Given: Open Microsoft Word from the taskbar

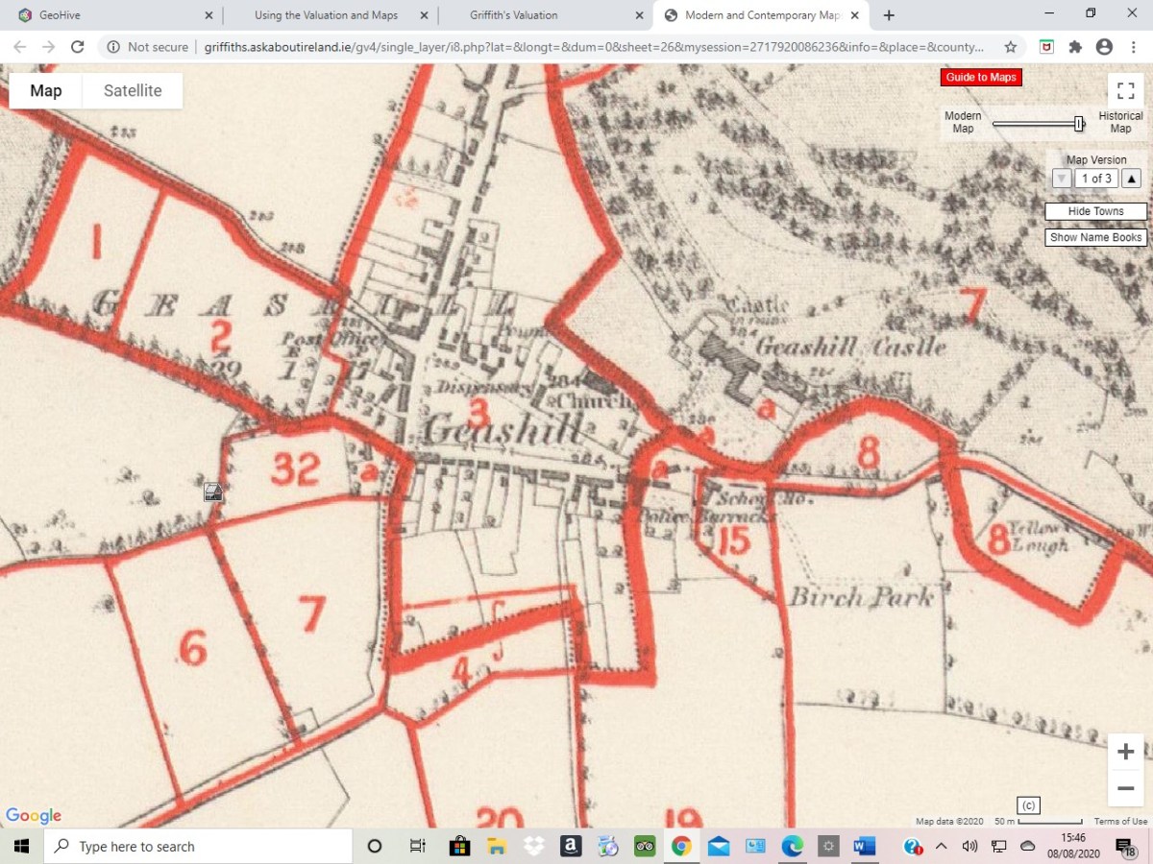Looking at the screenshot, I should [x=863, y=846].
